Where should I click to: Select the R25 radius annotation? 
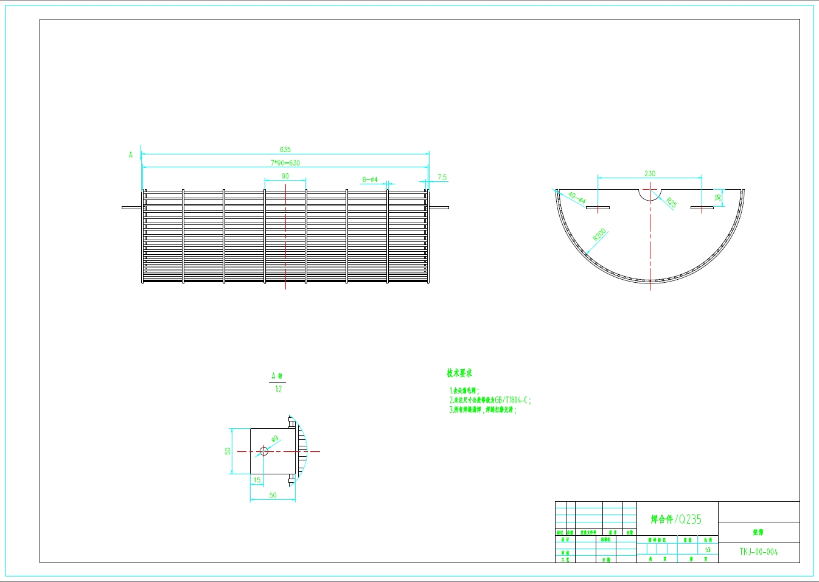pos(671,203)
